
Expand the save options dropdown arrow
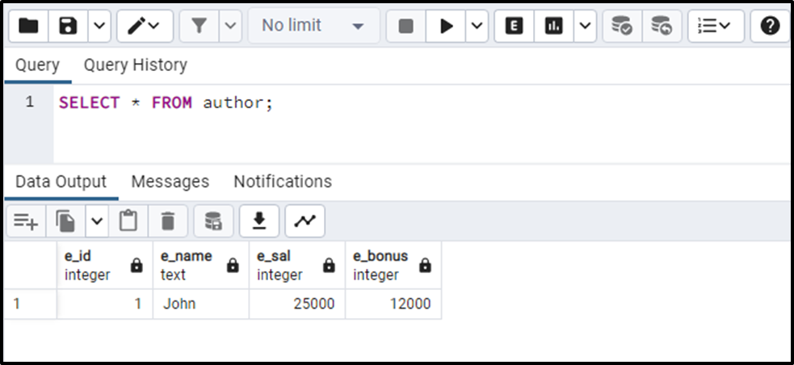coord(100,26)
